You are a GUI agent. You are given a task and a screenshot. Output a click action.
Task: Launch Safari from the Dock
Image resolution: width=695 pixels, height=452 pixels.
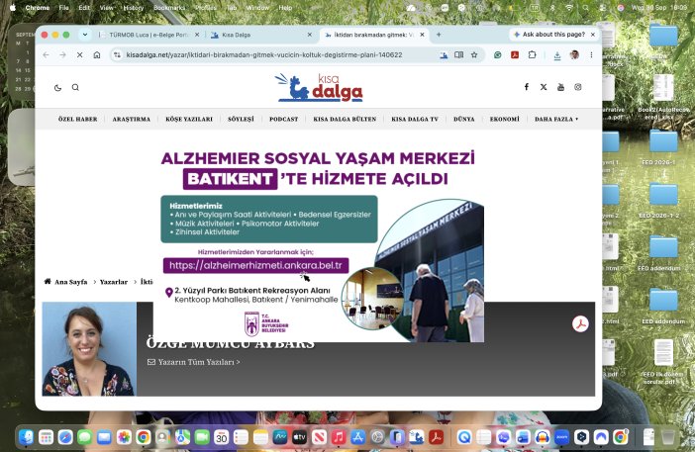[x=65, y=437]
